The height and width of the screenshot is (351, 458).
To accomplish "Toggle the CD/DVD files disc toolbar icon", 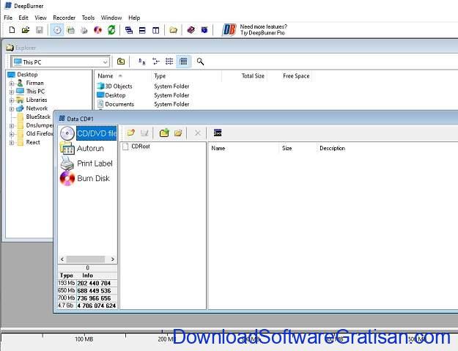I will click(x=57, y=30).
